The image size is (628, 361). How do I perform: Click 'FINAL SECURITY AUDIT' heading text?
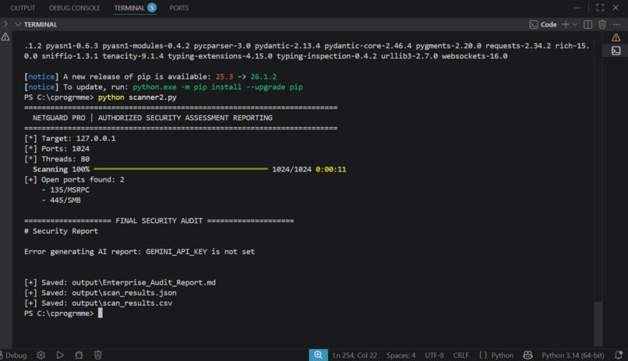[x=159, y=221]
